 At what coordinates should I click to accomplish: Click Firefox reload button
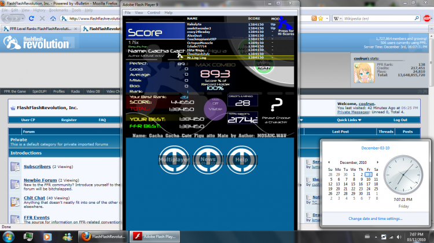tap(31, 18)
